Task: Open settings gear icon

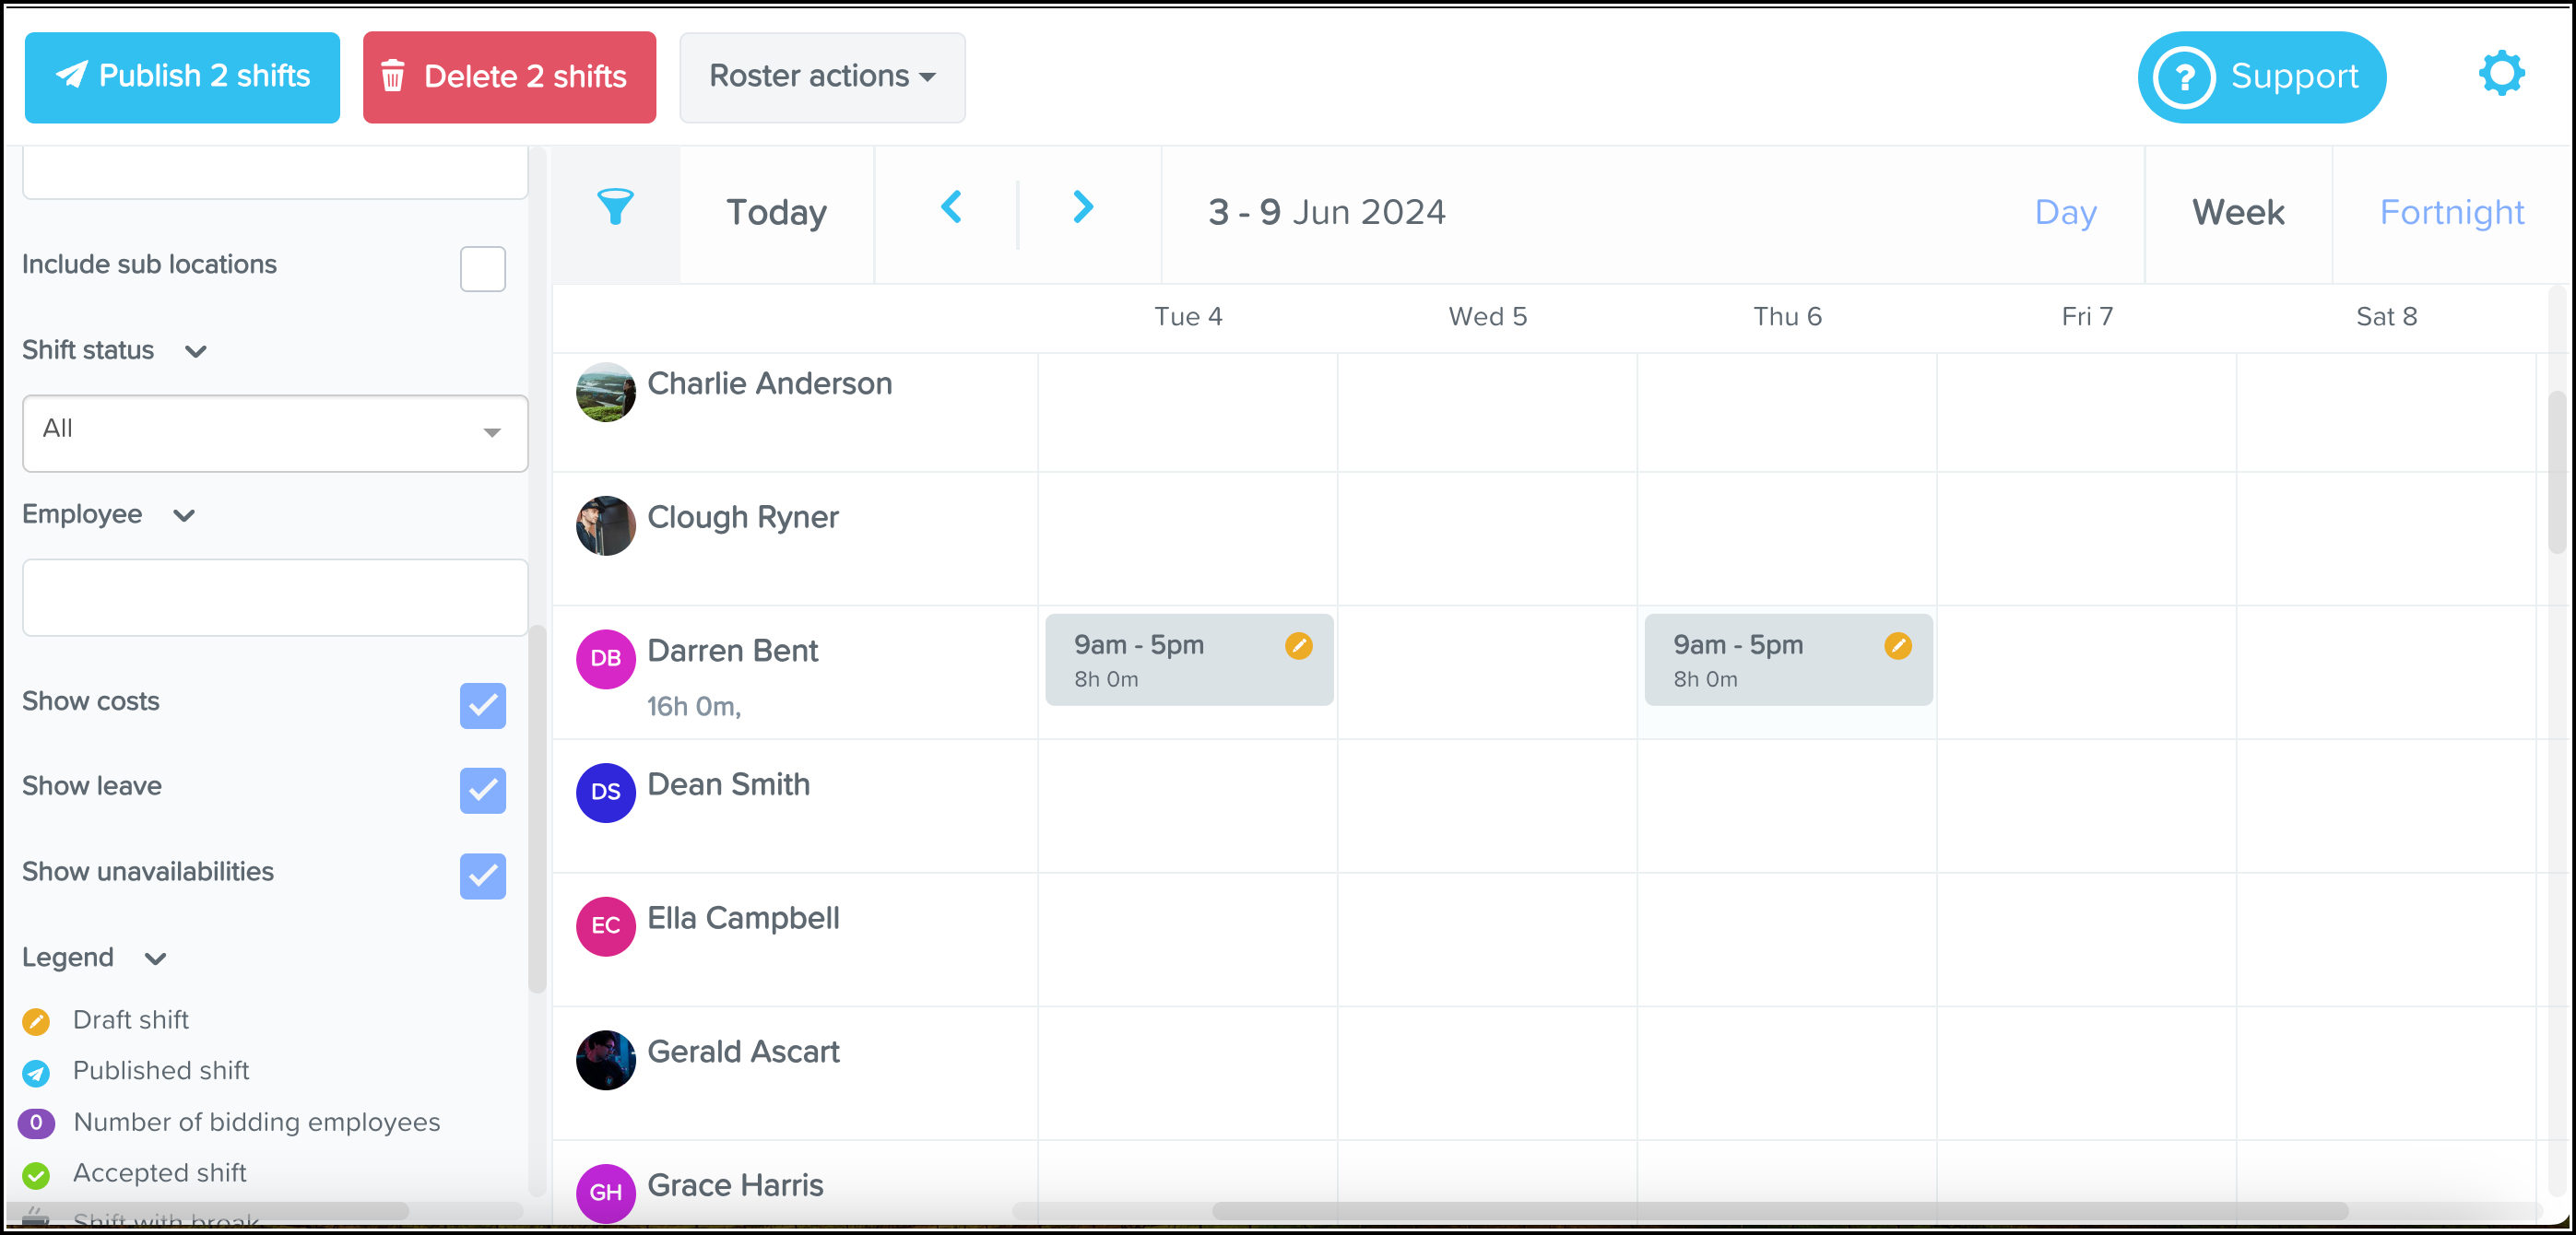Action: tap(2501, 75)
